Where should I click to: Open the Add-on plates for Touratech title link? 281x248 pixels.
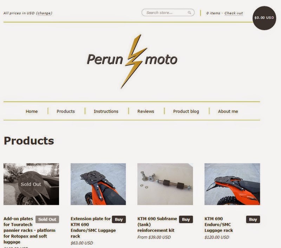coord(30,230)
